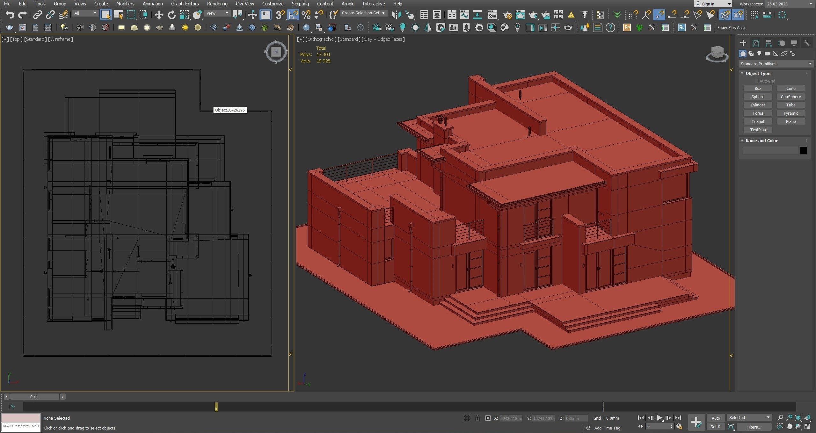This screenshot has height=433, width=816.
Task: Open the Customize menu
Action: 273,4
